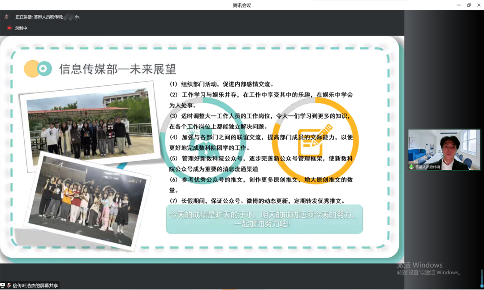
Task: Click the muted mic icon before 信传叶浩杰
Action: click(x=9, y=286)
